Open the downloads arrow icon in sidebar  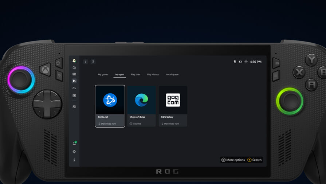coord(74,160)
